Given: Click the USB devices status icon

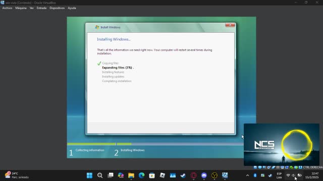Looking at the screenshot, I should [x=274, y=167].
